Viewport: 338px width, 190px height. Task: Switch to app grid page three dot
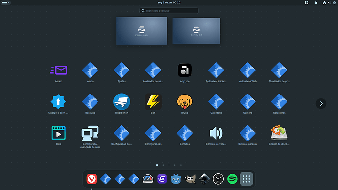[169, 165]
